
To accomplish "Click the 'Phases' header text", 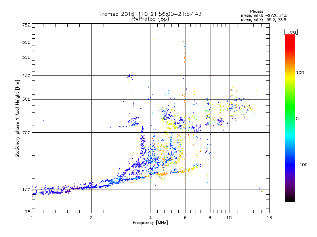I will click(256, 11).
